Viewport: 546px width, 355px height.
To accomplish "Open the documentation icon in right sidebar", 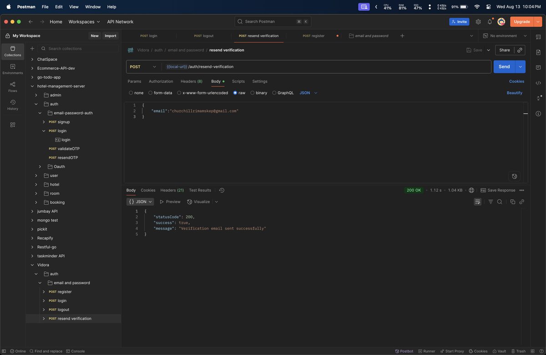I will tap(538, 51).
